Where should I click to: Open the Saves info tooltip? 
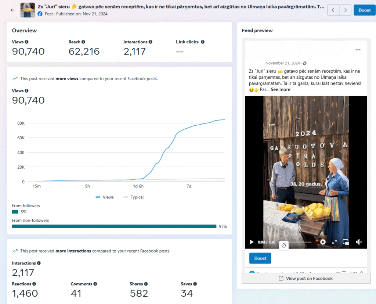[x=194, y=283]
